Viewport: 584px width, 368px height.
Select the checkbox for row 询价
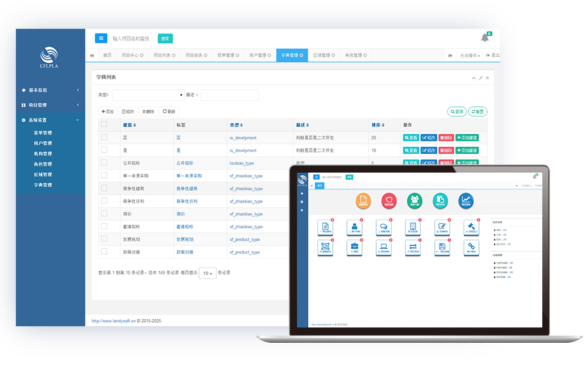(x=104, y=214)
